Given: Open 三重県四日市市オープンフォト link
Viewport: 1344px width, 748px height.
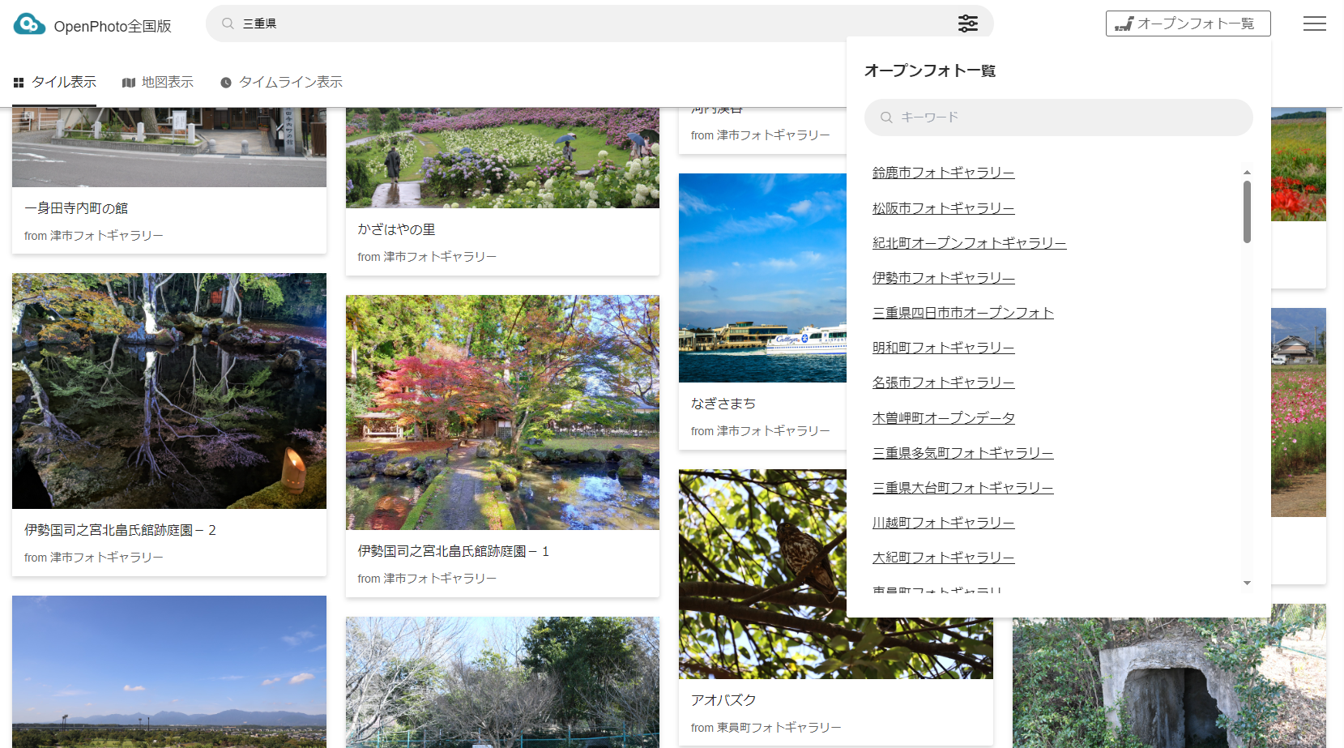Looking at the screenshot, I should [x=962, y=313].
